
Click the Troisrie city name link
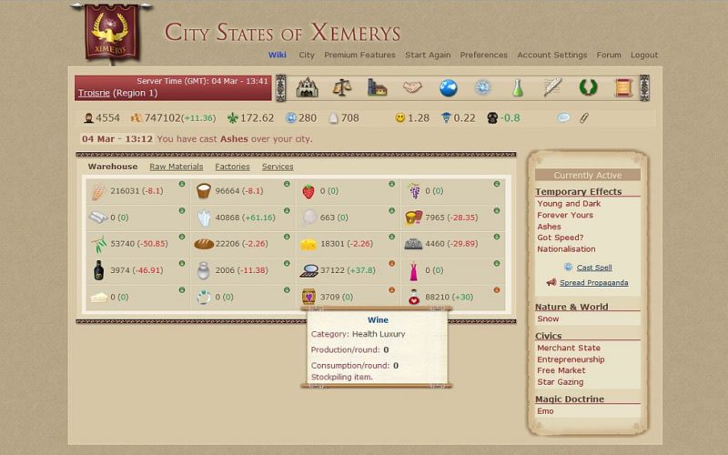click(94, 93)
